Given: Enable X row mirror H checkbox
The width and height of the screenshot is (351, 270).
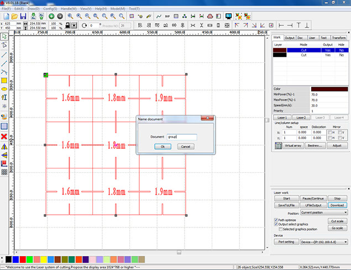Looking at the screenshot, I should (330, 132).
